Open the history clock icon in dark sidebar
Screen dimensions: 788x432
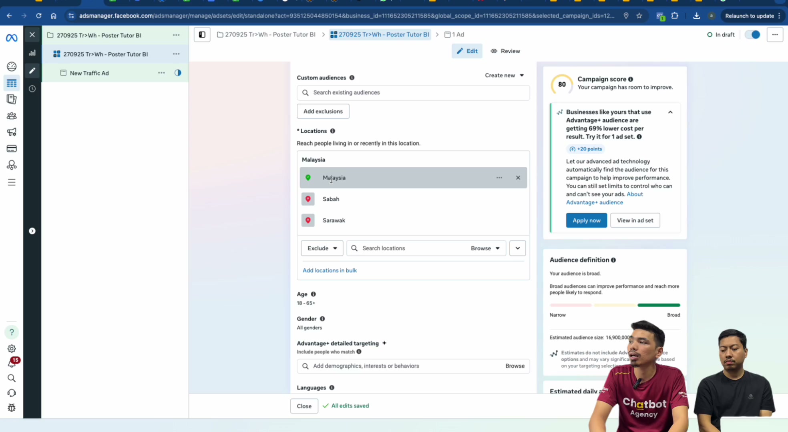click(32, 89)
